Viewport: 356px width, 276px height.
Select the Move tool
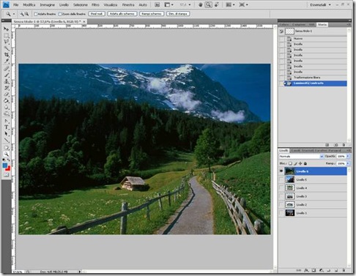[x=6, y=29]
